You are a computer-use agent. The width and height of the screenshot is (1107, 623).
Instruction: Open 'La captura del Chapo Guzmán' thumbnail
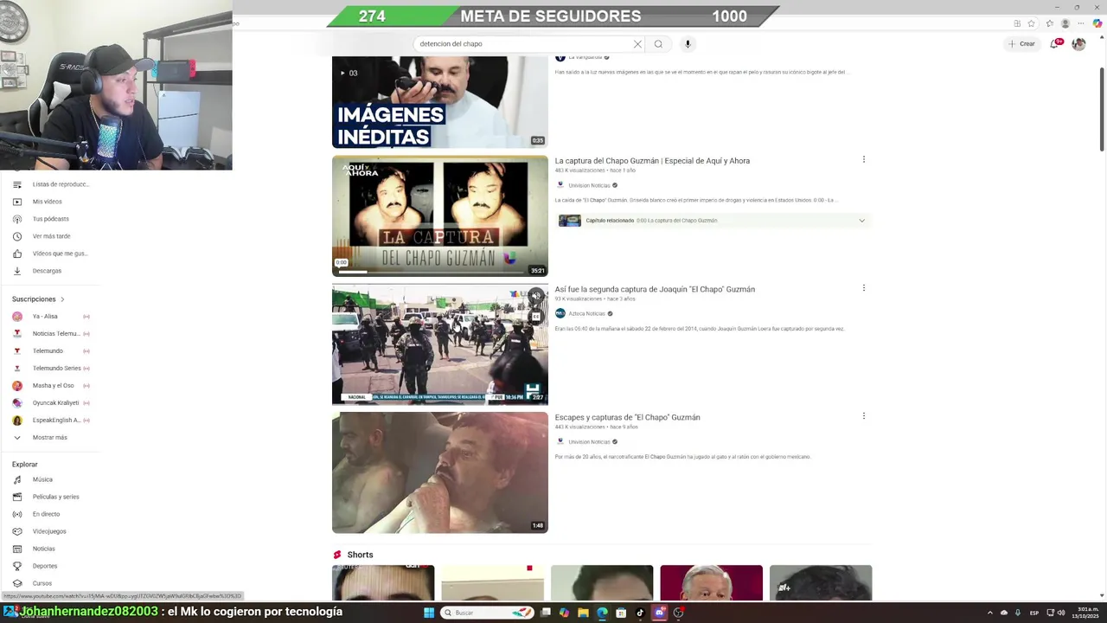(x=439, y=216)
